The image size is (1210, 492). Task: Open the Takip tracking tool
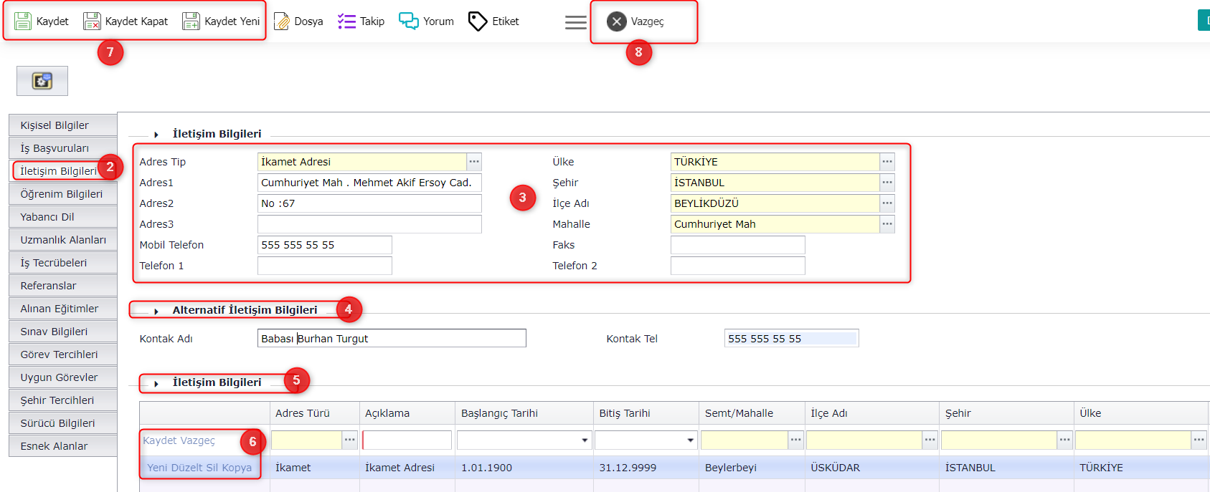tap(361, 21)
